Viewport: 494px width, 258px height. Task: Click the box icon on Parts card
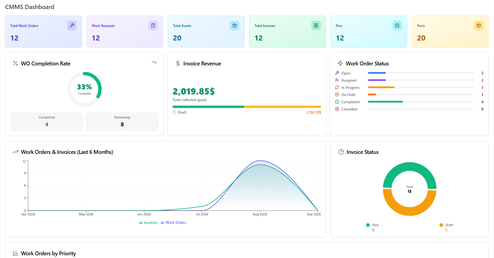(x=479, y=25)
